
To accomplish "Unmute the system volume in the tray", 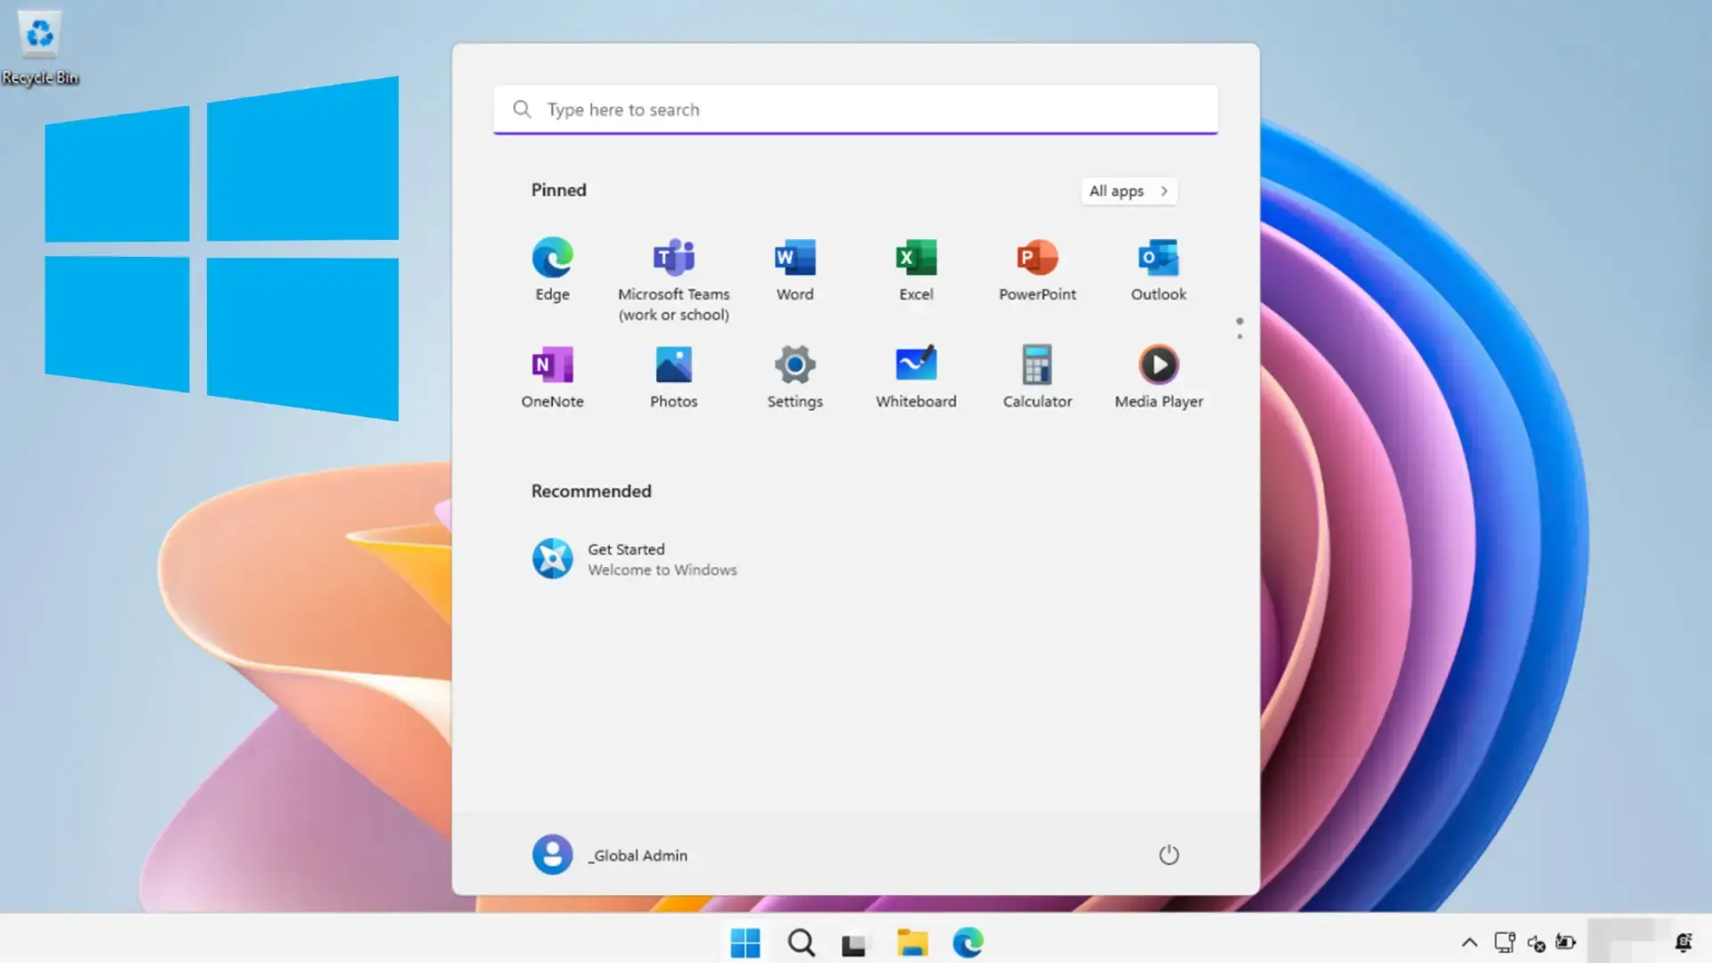I will [x=1537, y=943].
